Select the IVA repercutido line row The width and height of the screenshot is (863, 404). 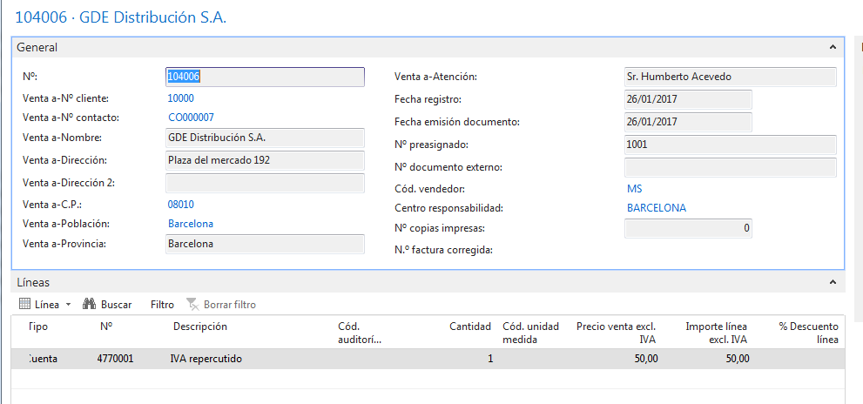tap(428, 359)
